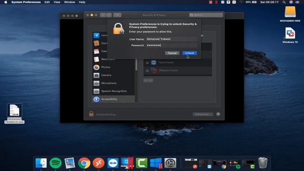
Task: Click the lock icon at the window bottom
Action: pyautogui.click(x=91, y=114)
